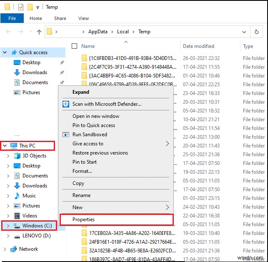Choose Restore previous versions
The height and width of the screenshot is (262, 268).
point(100,153)
